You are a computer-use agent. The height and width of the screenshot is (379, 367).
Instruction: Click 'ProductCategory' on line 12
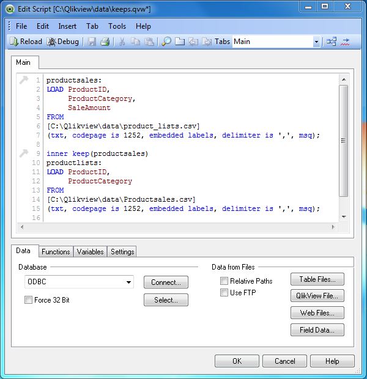pyautogui.click(x=100, y=182)
